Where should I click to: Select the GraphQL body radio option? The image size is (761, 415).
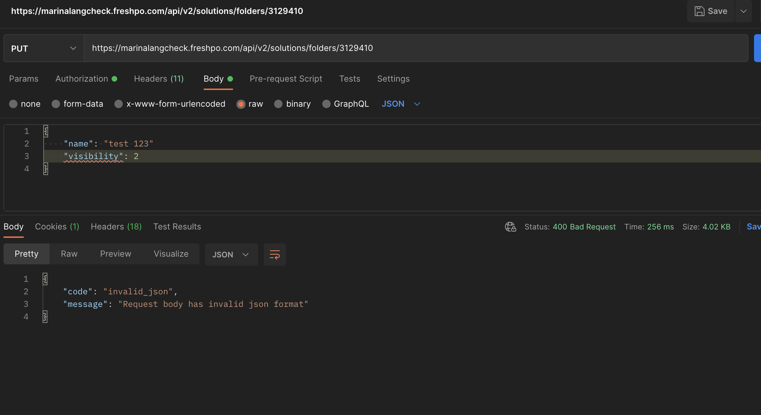326,104
